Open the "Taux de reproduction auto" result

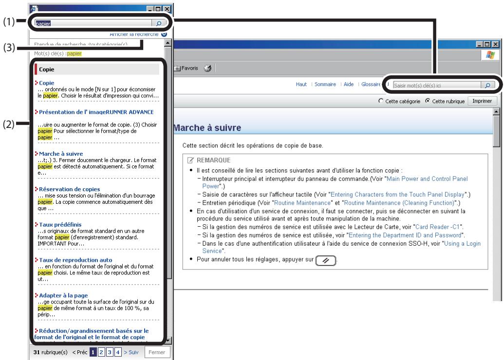[75, 260]
